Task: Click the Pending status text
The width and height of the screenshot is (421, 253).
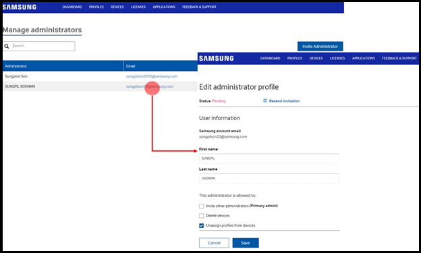Action: click(219, 101)
